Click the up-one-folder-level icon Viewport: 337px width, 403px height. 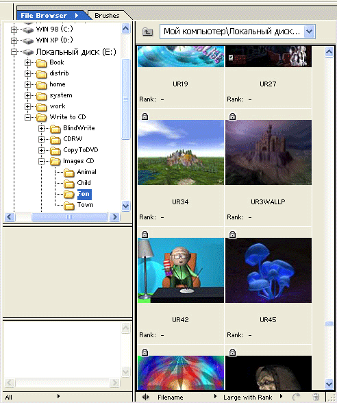[x=147, y=32]
